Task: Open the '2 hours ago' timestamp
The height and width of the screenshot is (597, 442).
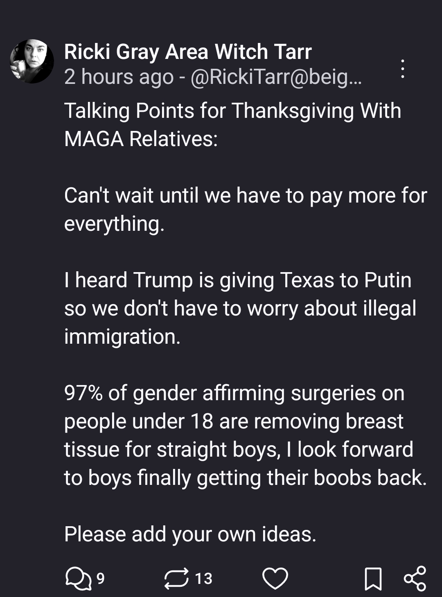Action: 119,77
